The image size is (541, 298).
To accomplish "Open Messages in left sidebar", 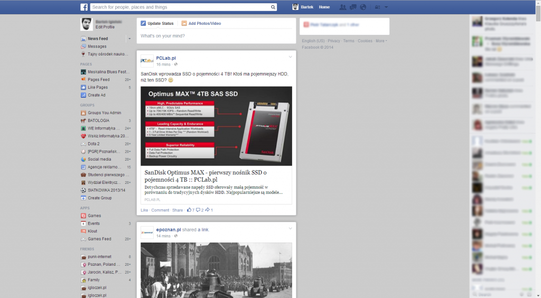I will click(x=97, y=46).
